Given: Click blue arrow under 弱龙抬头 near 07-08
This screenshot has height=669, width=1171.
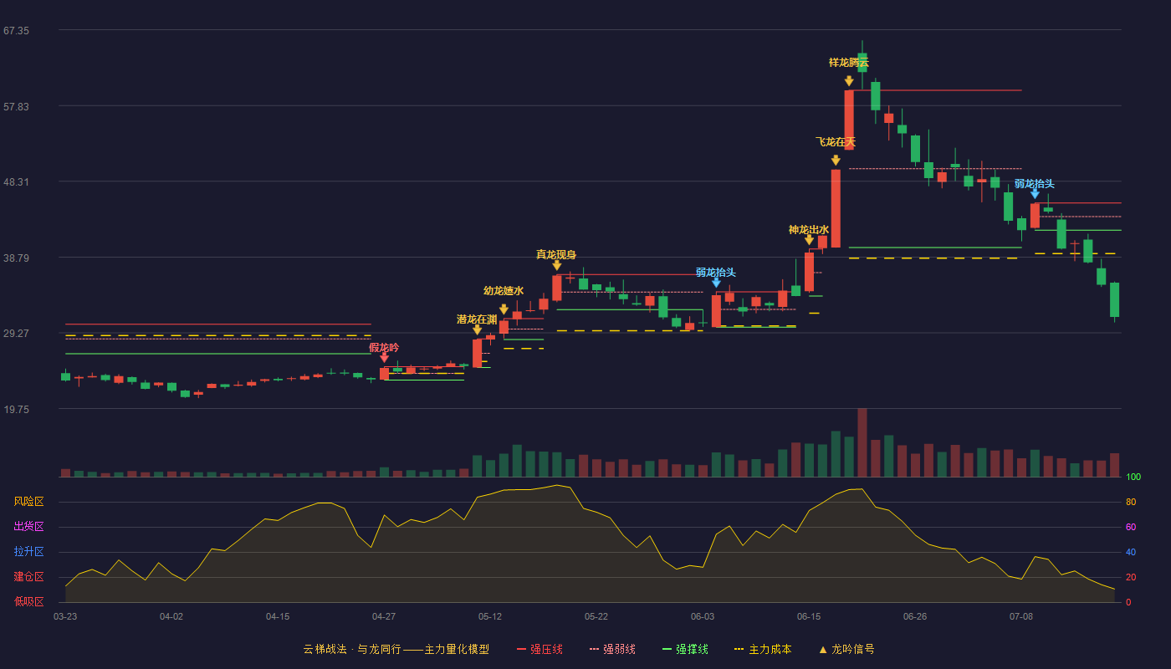Looking at the screenshot, I should [1035, 194].
